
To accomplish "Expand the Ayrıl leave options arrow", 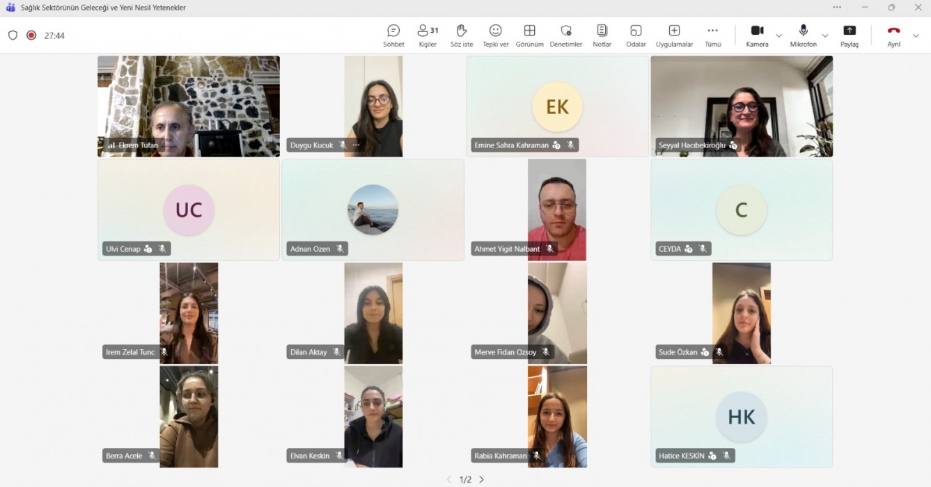I will pos(916,35).
